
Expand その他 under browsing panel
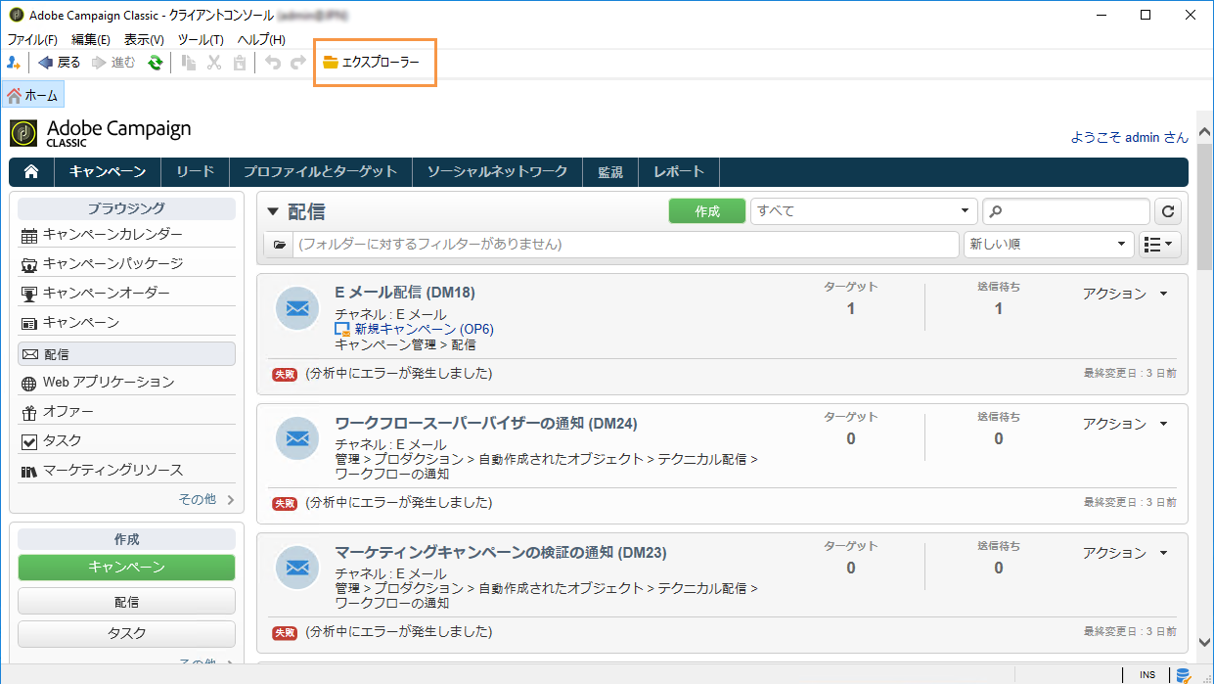pos(206,499)
